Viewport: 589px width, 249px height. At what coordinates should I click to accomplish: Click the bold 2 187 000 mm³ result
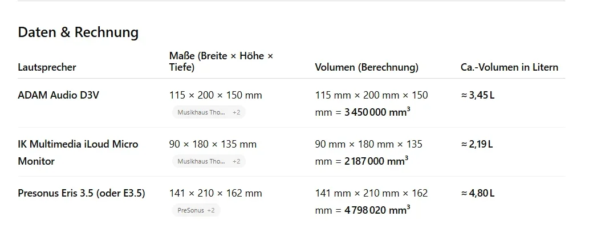click(376, 161)
